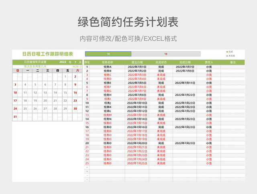Select the 任务G cell
Screen dimensions: 257x194
(107, 91)
